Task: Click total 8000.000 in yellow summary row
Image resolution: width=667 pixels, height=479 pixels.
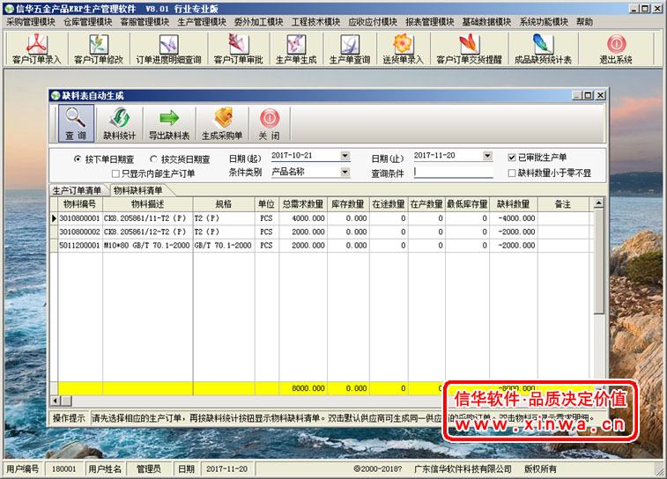Action: [x=303, y=388]
